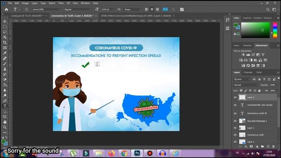Open the File menu
Viewport: 281px width, 158px height.
tap(10, 3)
